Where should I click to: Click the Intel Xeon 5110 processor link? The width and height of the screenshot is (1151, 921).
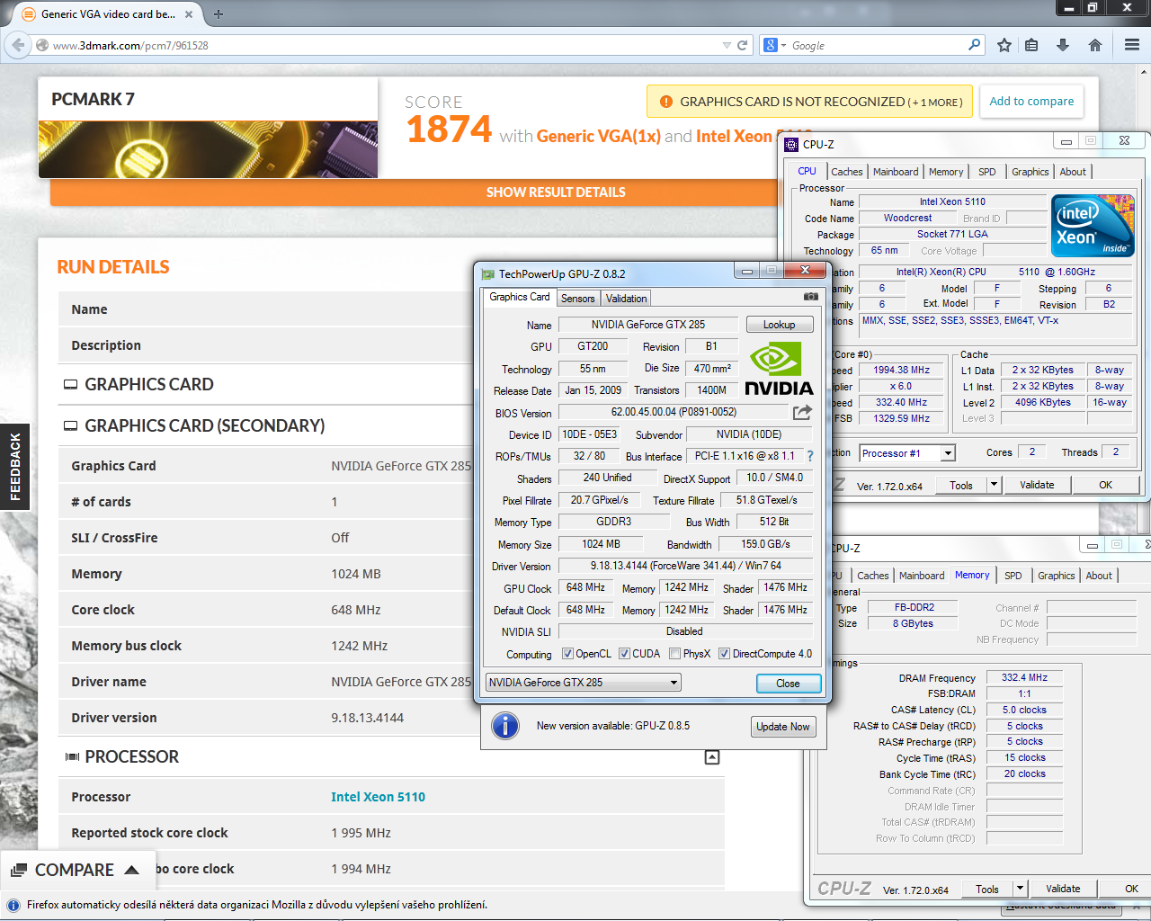coord(378,797)
